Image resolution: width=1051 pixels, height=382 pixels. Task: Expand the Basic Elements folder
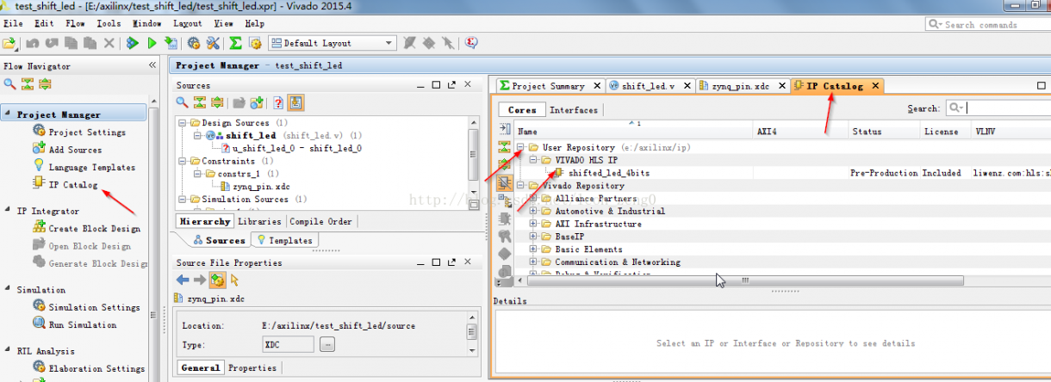pyautogui.click(x=534, y=249)
